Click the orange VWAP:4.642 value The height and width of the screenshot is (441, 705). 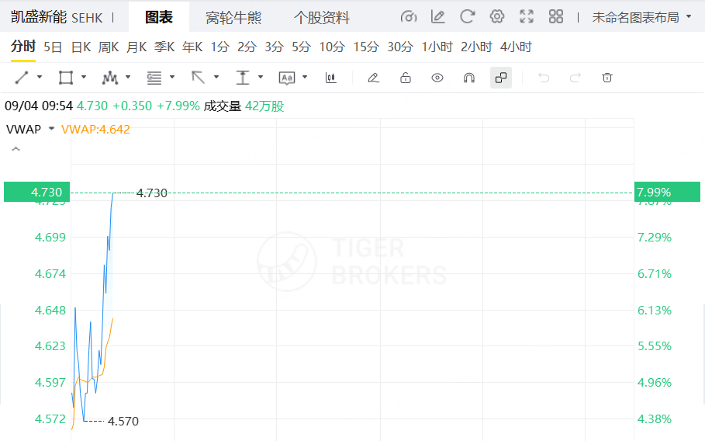(x=95, y=129)
